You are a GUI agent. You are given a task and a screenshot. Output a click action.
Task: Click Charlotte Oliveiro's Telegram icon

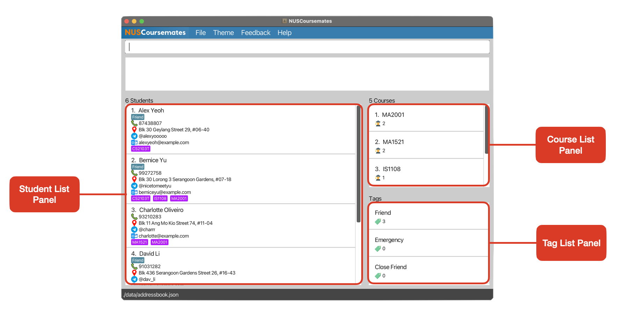click(134, 229)
